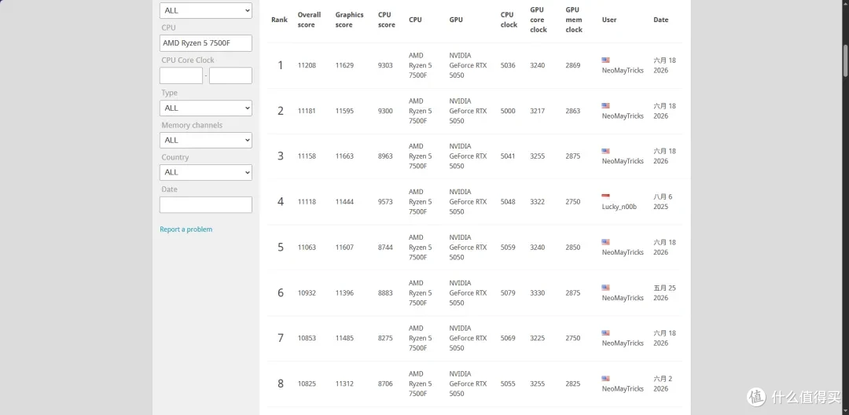The image size is (849, 415).
Task: Open Lucky_n00b user profile link
Action: tap(620, 207)
